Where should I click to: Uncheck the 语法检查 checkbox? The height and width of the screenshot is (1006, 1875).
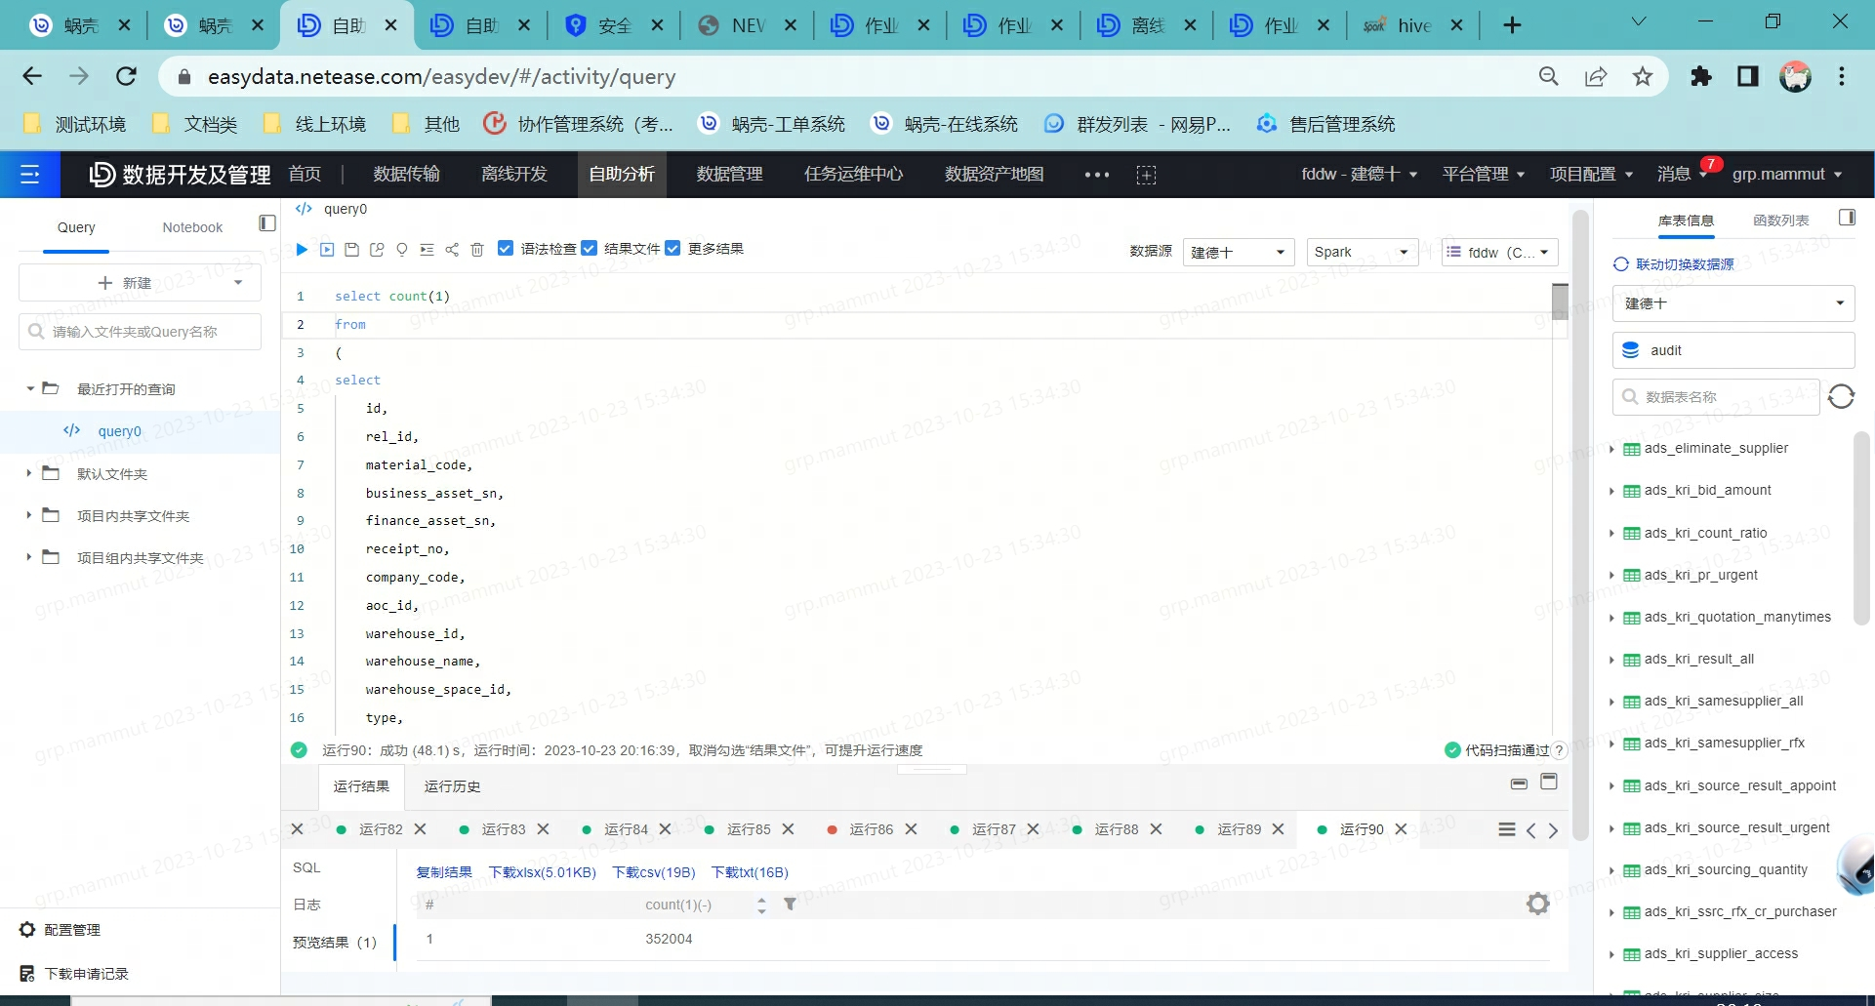tap(505, 248)
